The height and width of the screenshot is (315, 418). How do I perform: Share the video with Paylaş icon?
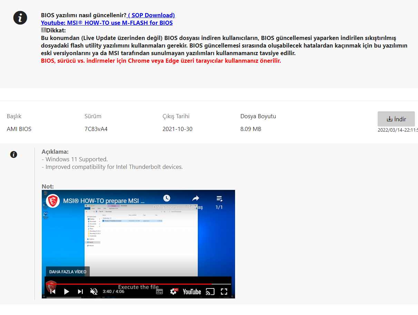196,202
